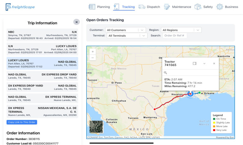Click the Open Orders Tracking heading
The width and height of the screenshot is (243, 145).
coord(105,20)
